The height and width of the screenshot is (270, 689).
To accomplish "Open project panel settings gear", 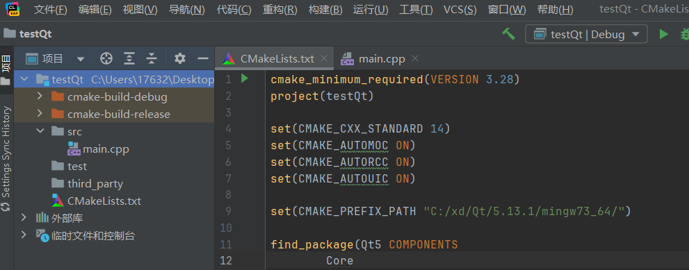I will (179, 58).
